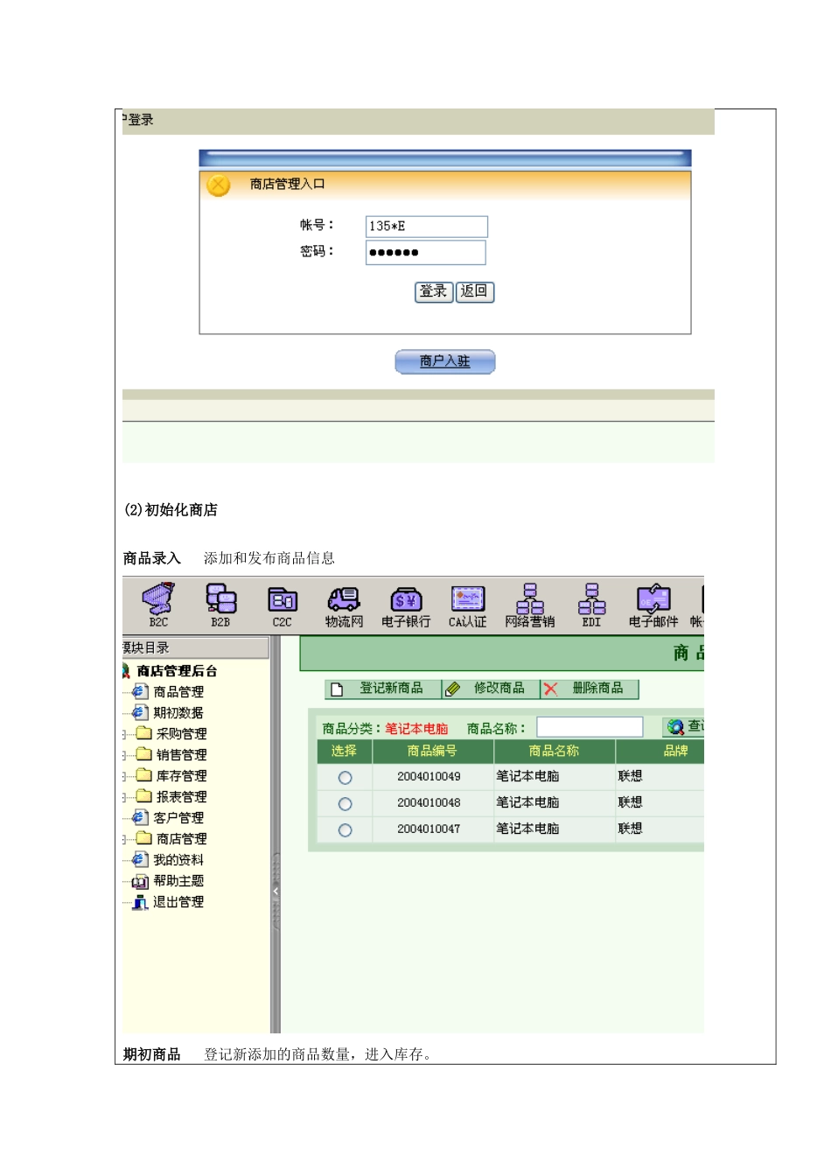Open the 电子邮件 email icon
The height and width of the screenshot is (1176, 831).
point(653,599)
